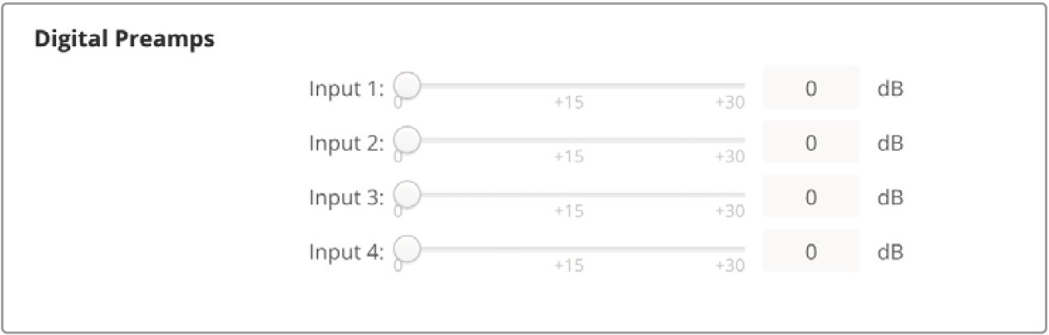The image size is (1049, 335).
Task: Click the +30 end of Input 4 slider
Action: [x=741, y=248]
